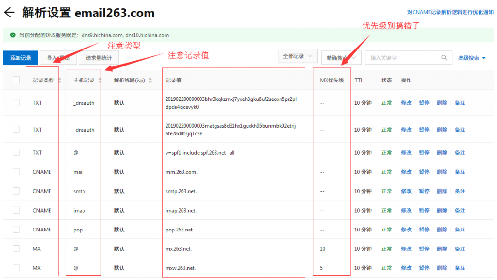Sort by 主机记录 column arrows
The width and height of the screenshot is (497, 280).
pyautogui.click(x=100, y=80)
